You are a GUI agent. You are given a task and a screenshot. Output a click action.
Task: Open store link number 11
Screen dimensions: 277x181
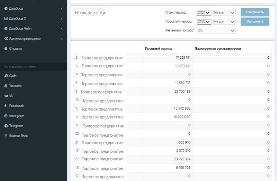(x=76, y=117)
